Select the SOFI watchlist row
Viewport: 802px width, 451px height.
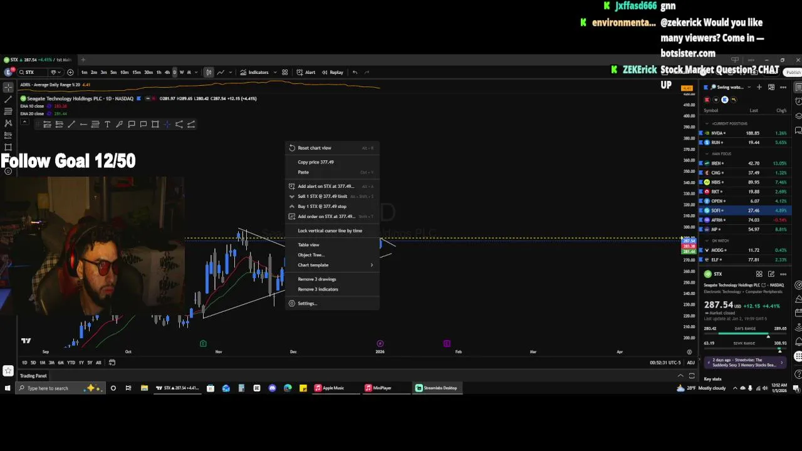[745, 210]
